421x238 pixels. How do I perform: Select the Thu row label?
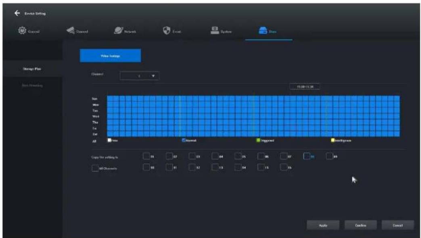tap(95, 122)
